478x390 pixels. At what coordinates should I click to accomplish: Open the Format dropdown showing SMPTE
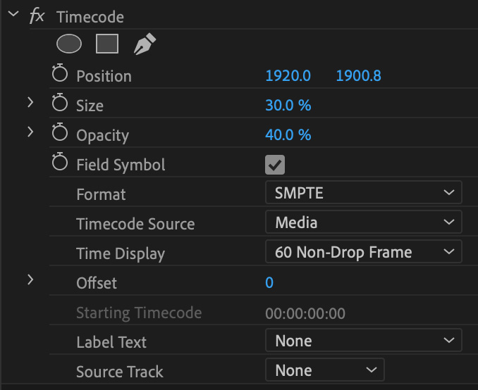363,193
